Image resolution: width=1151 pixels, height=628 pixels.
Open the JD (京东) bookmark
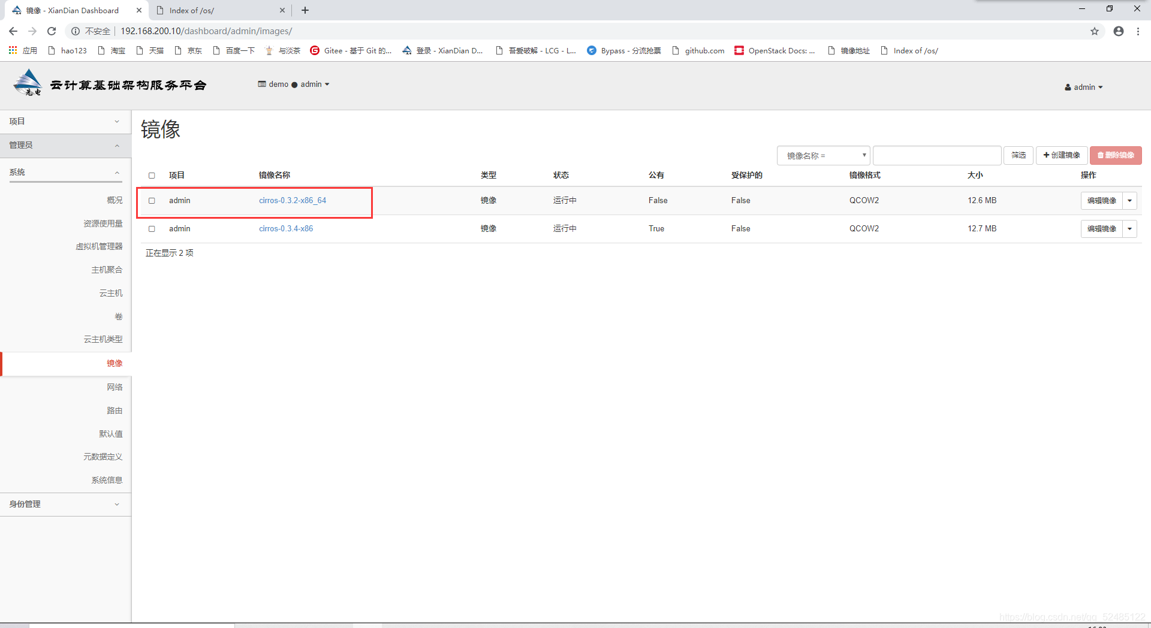pos(188,50)
